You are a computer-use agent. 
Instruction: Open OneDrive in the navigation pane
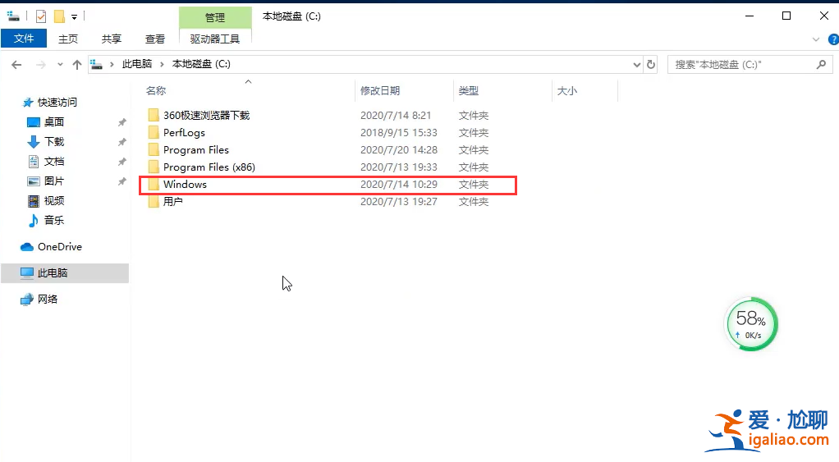click(59, 246)
